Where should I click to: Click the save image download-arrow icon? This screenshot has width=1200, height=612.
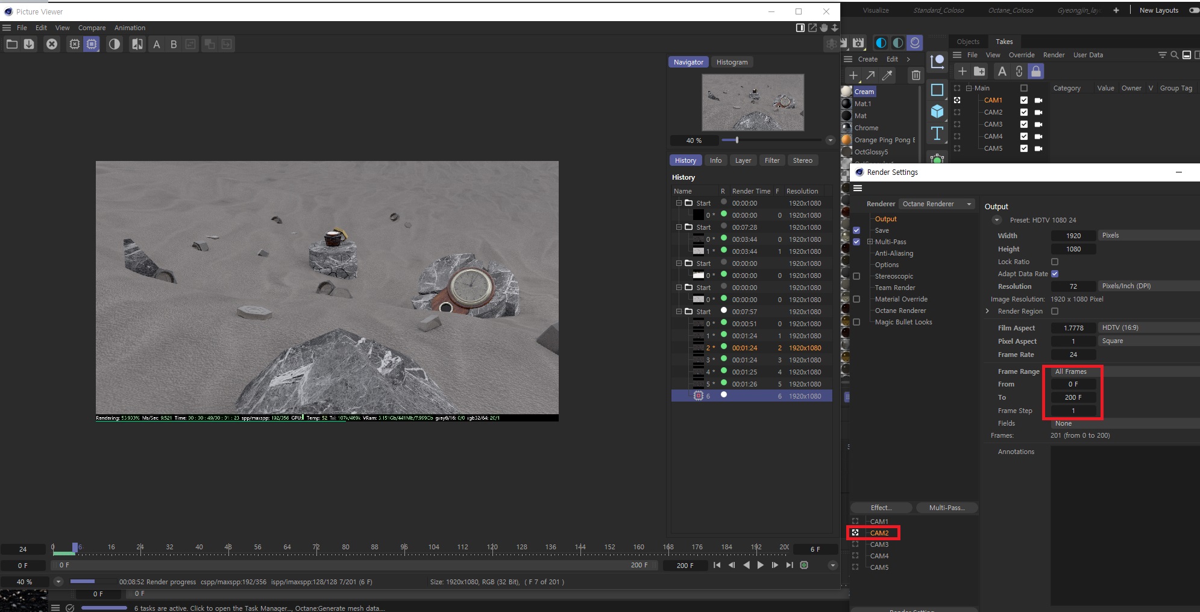click(29, 44)
